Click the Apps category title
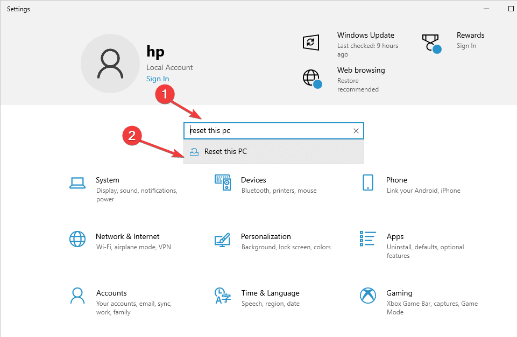The height and width of the screenshot is (337, 517). [x=395, y=237]
